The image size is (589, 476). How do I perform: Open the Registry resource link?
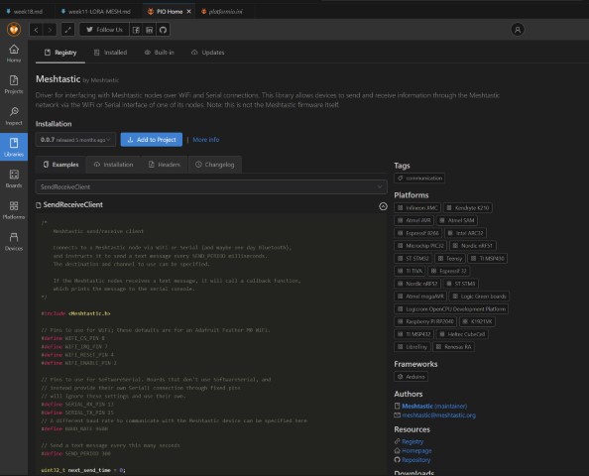click(x=412, y=442)
